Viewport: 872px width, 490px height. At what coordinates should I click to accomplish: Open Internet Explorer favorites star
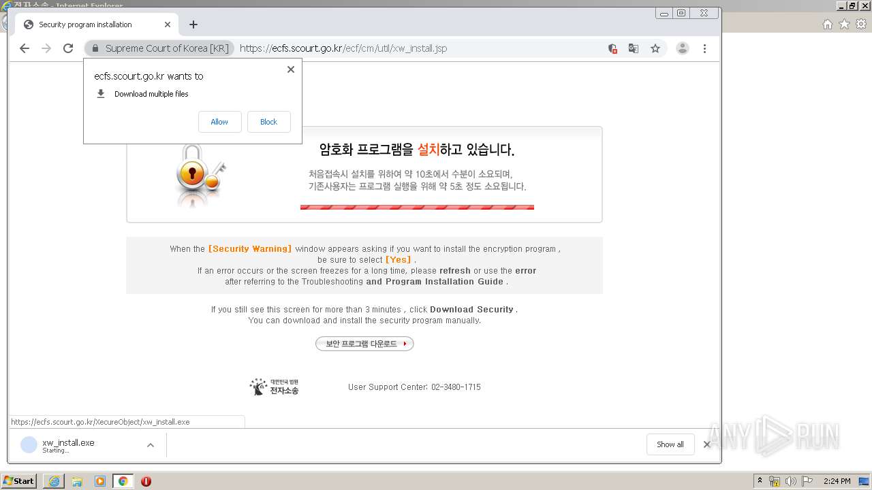click(x=844, y=24)
